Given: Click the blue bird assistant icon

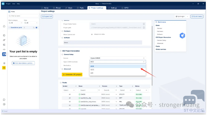Looking at the screenshot, I should [182, 35].
